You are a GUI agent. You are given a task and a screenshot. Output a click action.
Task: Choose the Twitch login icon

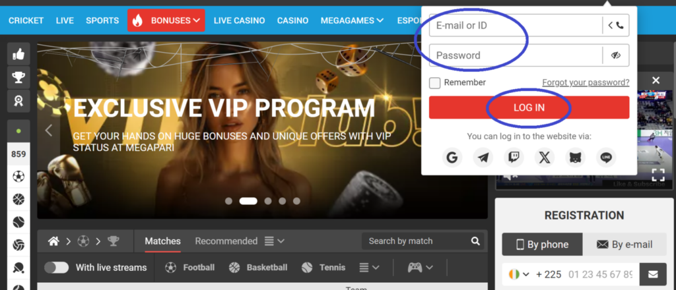[514, 158]
